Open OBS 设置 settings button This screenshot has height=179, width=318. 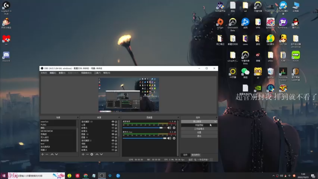(x=199, y=132)
